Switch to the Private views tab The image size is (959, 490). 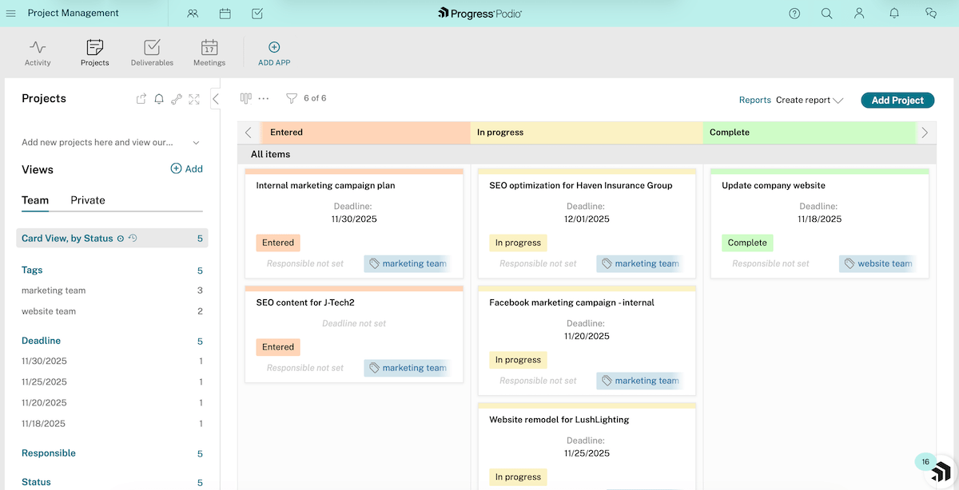pyautogui.click(x=87, y=200)
